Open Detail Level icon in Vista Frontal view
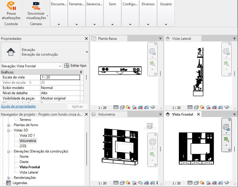Screen dimensions: 238x187 [x=190, y=183]
